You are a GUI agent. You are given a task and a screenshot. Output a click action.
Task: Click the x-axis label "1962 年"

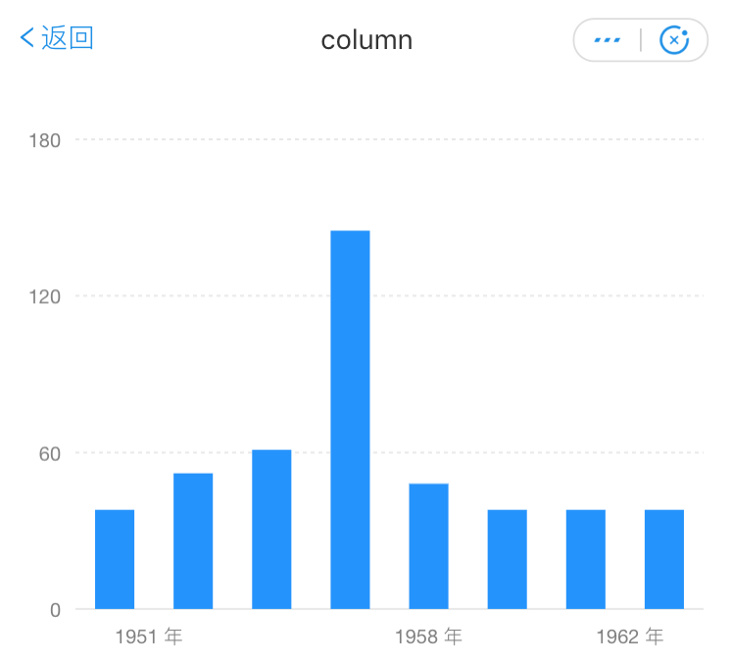(x=630, y=637)
